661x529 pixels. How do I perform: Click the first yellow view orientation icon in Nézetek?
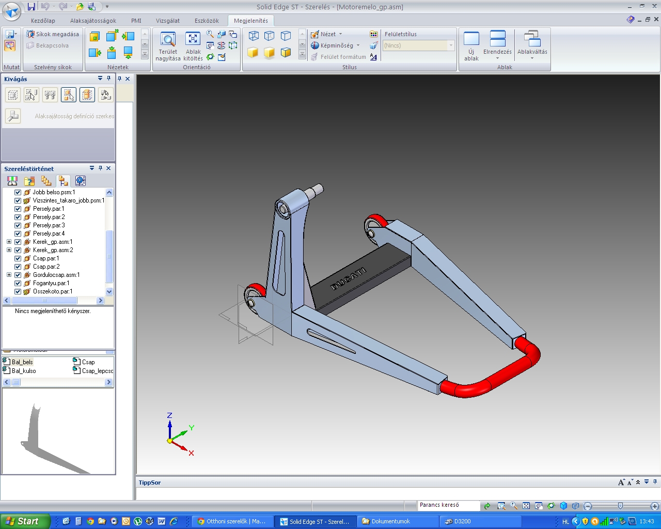[95, 36]
